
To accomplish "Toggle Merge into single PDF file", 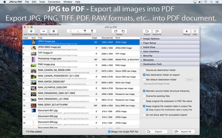I will pos(109,132).
